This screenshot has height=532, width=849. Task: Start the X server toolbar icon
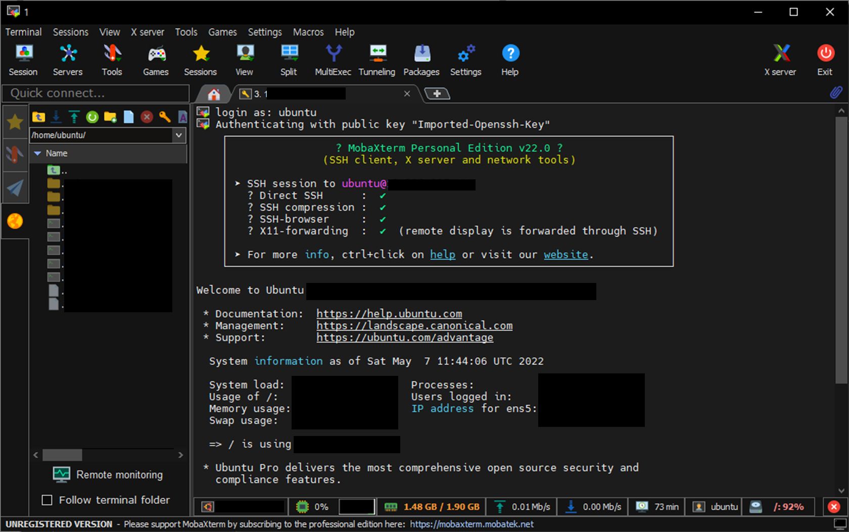[780, 60]
